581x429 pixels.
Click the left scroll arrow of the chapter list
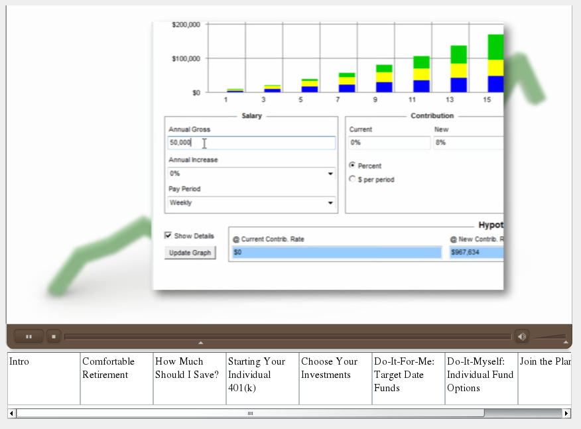pos(12,413)
